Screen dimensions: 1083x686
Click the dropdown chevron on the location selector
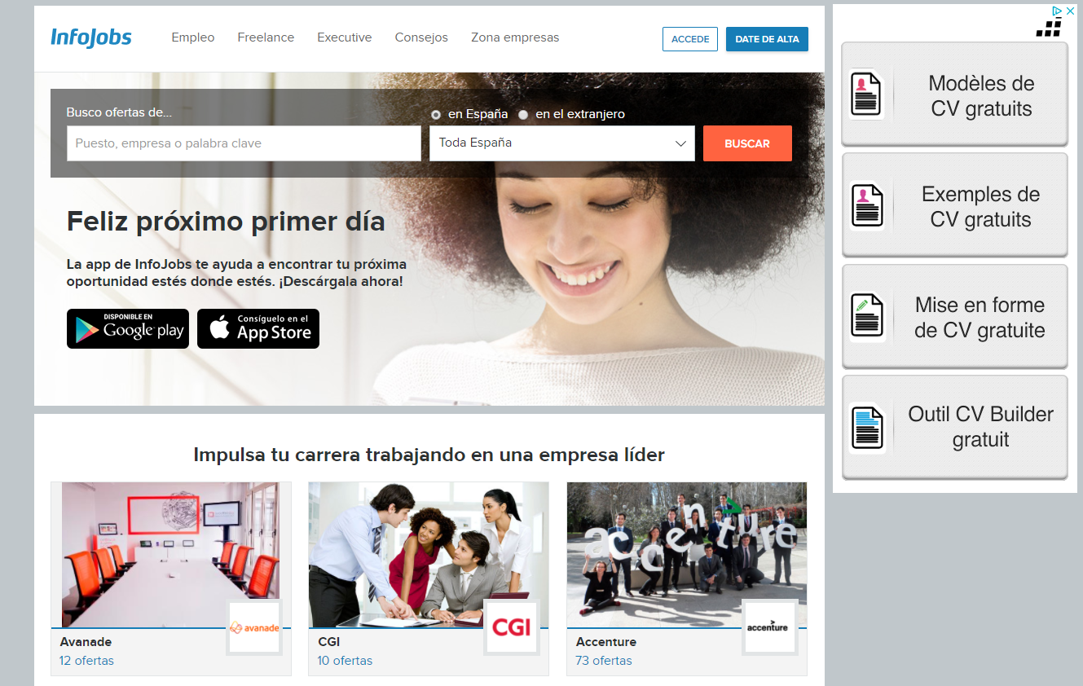point(681,143)
